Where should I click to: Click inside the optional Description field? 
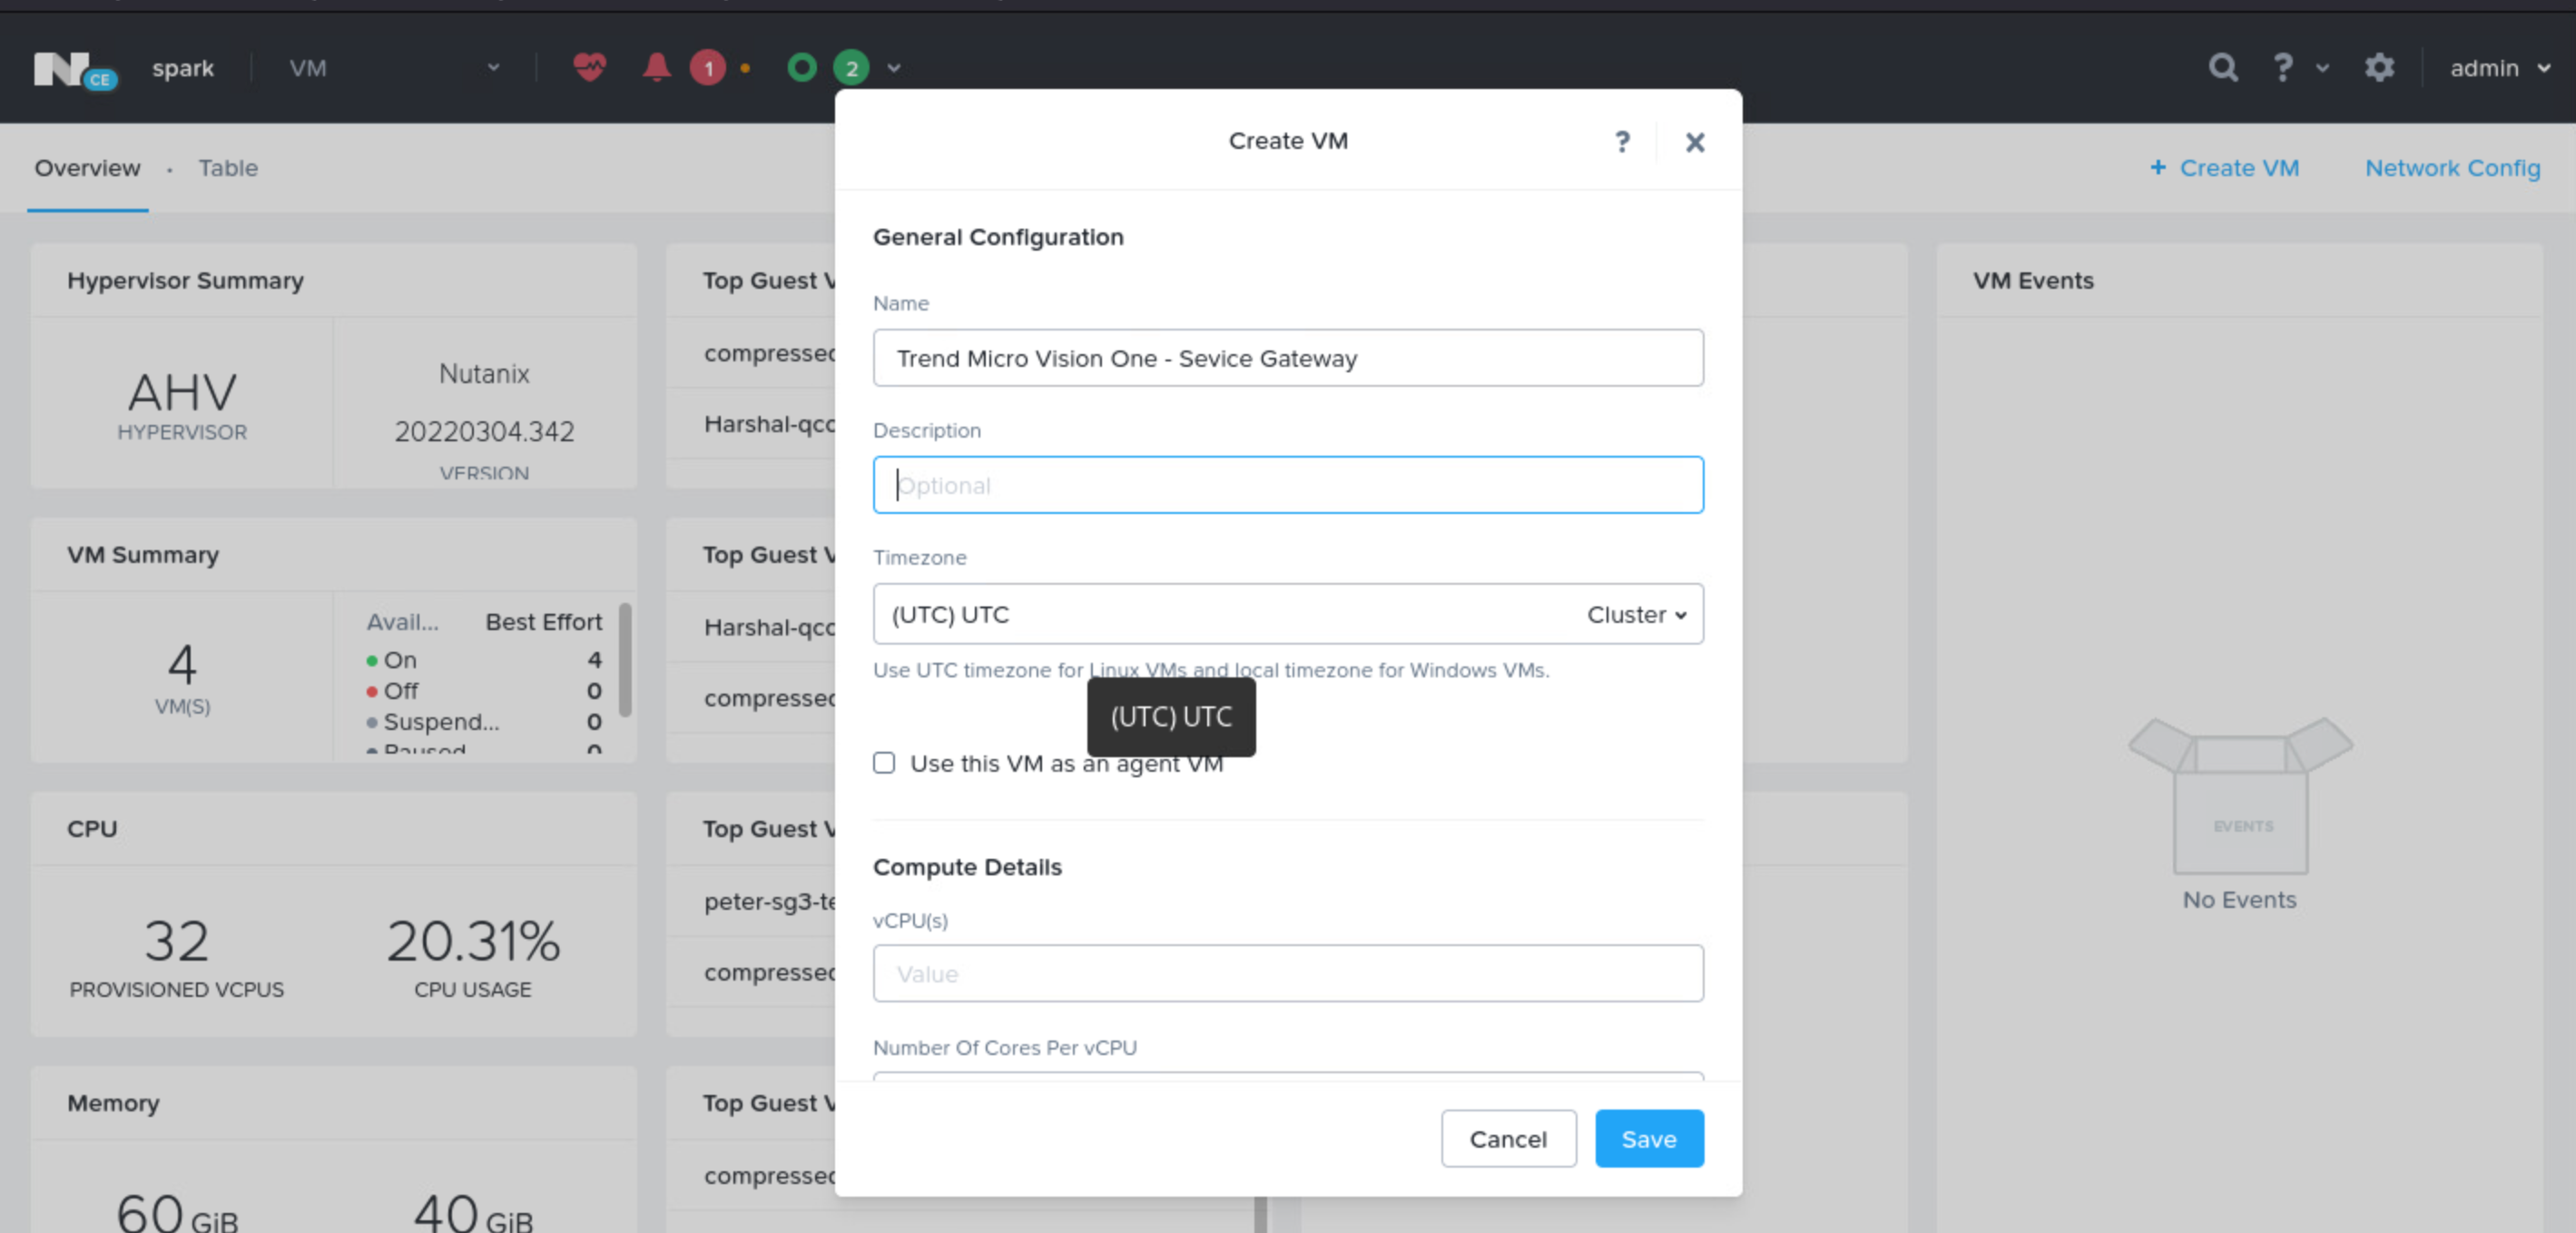coord(1288,485)
